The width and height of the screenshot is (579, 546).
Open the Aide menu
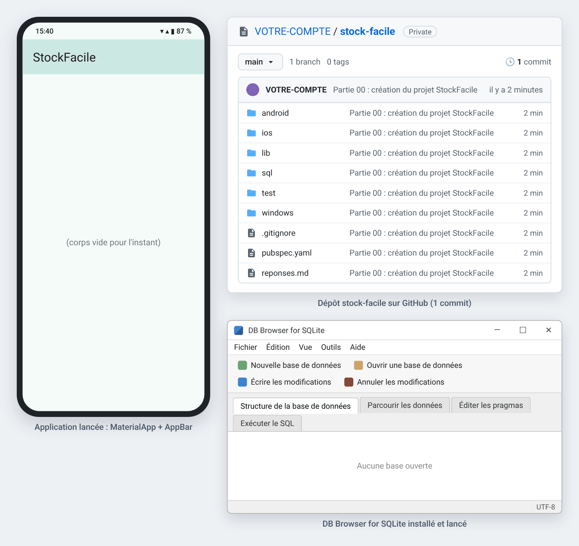pyautogui.click(x=358, y=347)
